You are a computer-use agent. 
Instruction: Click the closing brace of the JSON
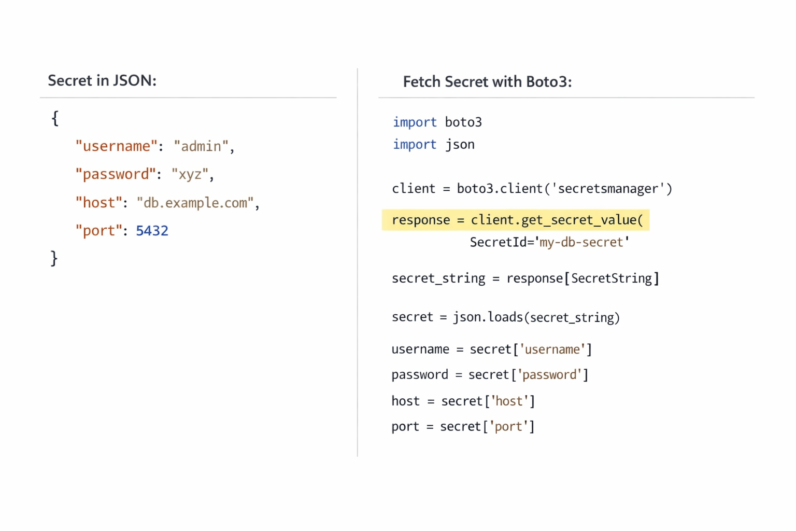[x=54, y=258]
